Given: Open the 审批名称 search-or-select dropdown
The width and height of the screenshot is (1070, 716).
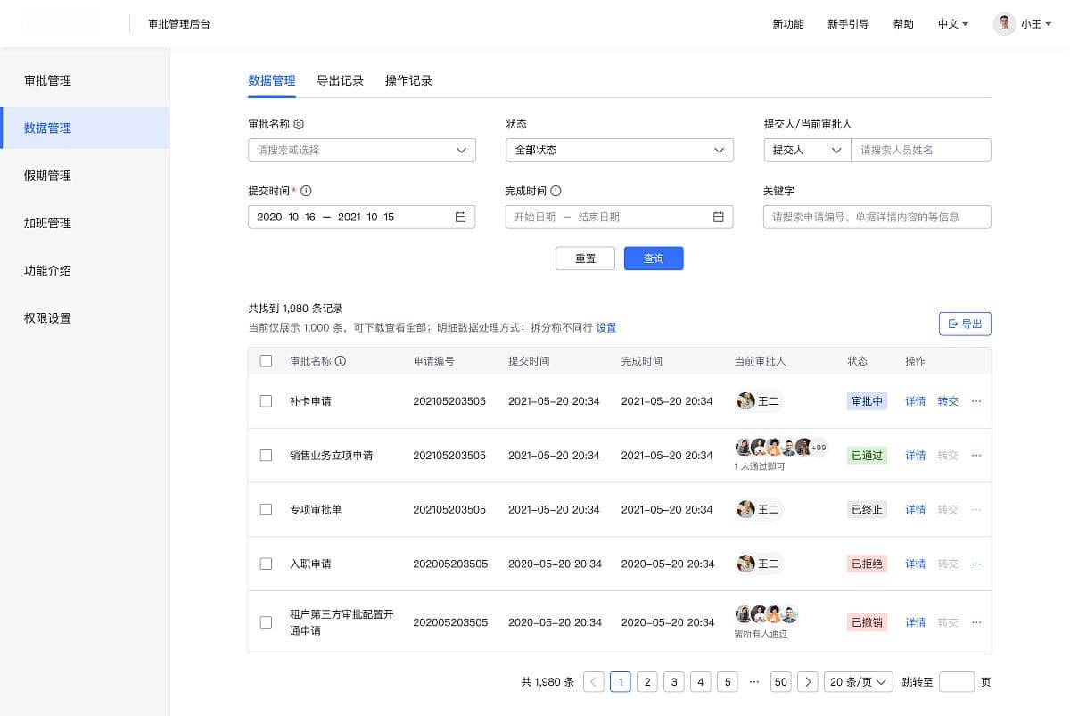Looking at the screenshot, I should point(362,150).
